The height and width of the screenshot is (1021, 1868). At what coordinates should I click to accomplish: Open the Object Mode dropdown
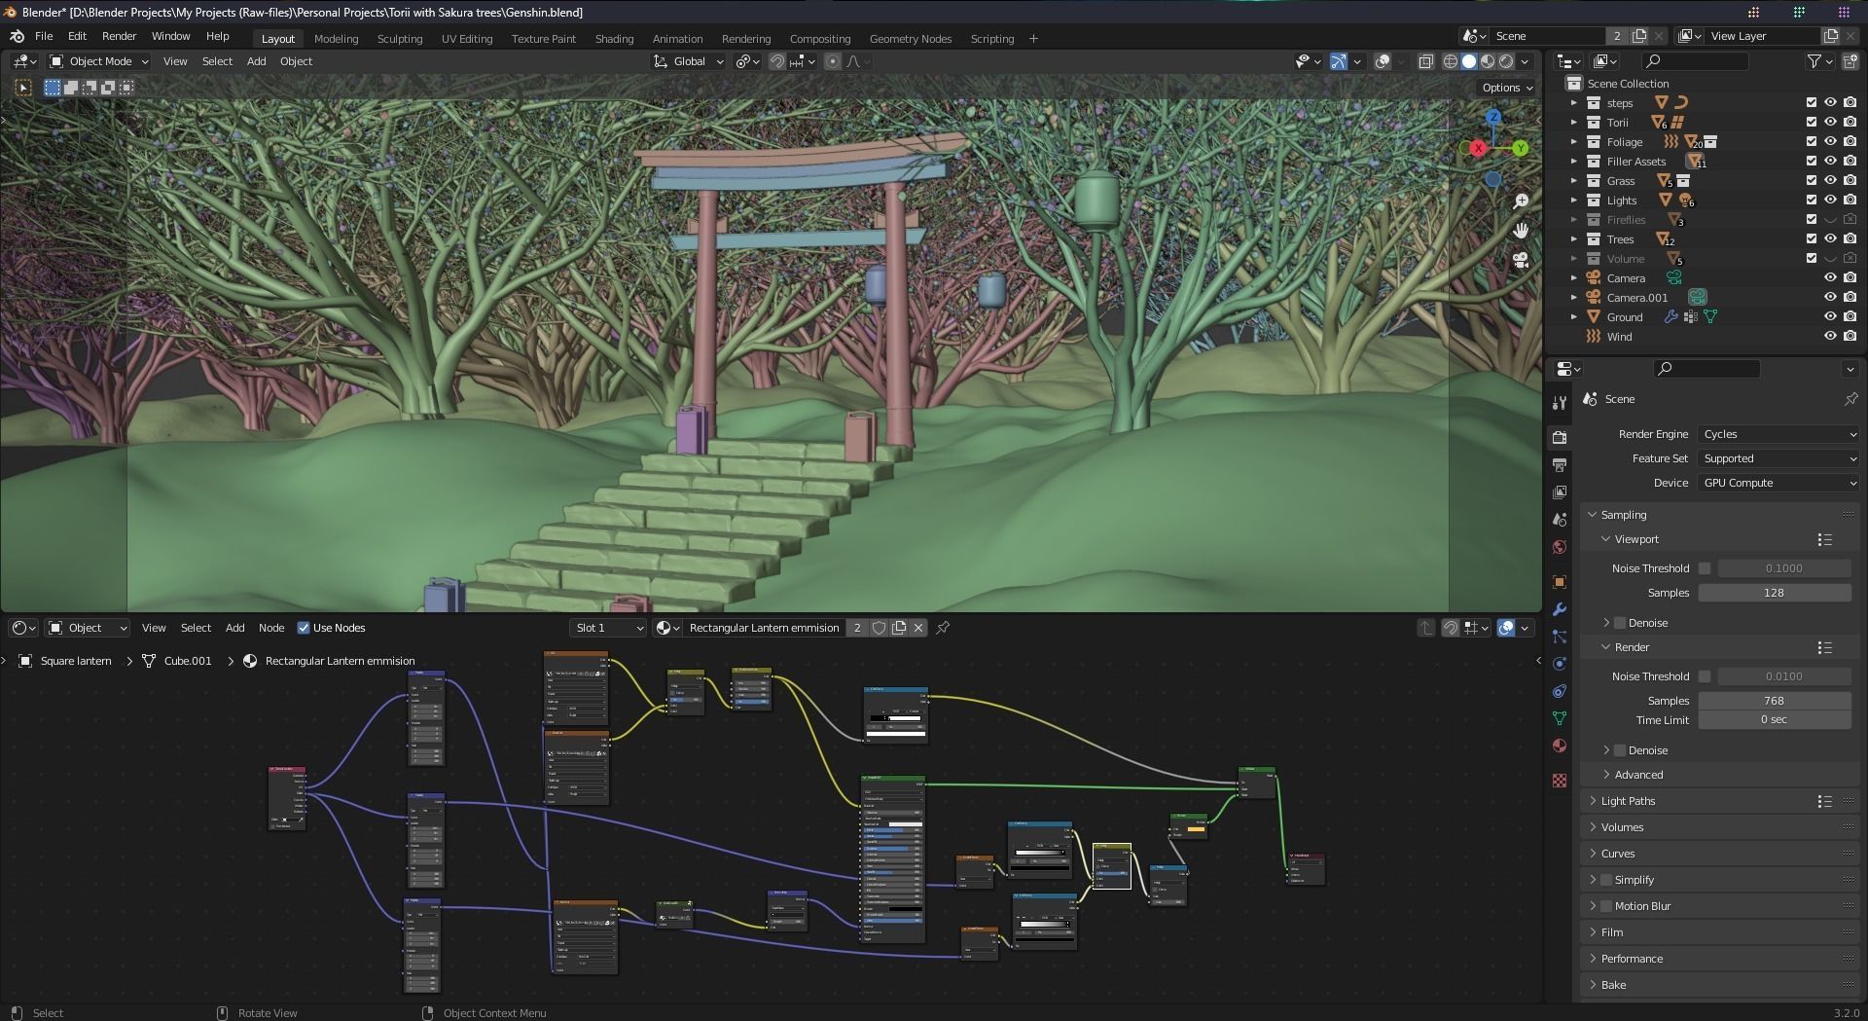[99, 61]
